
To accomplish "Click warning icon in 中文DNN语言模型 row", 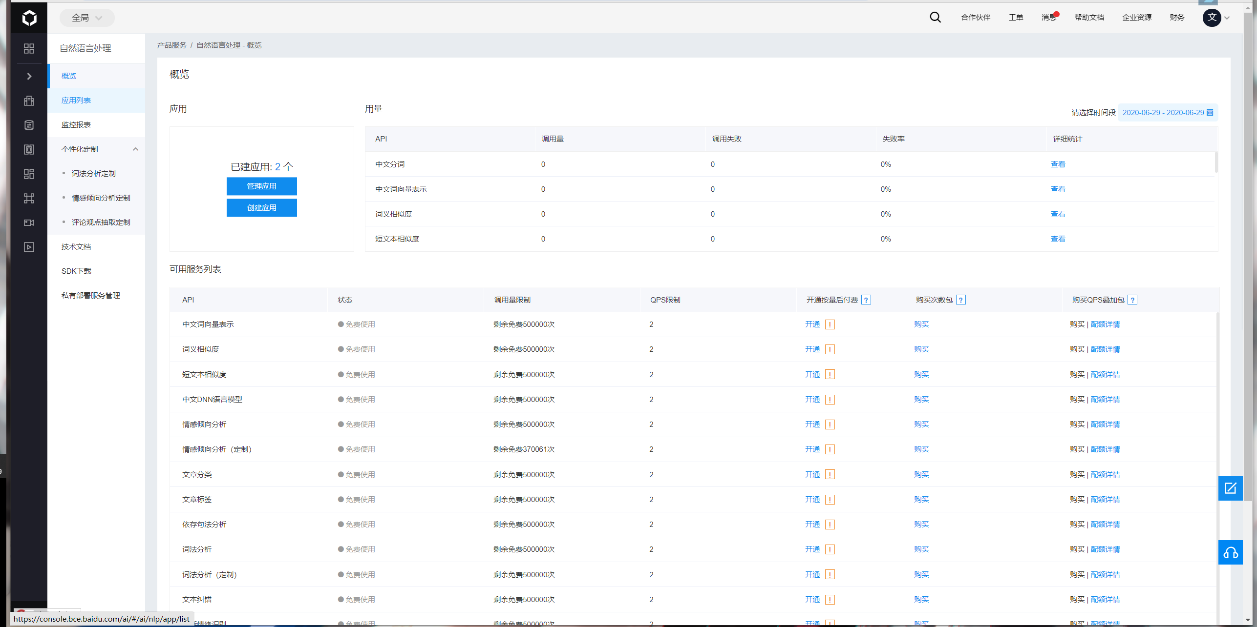I will [x=830, y=400].
